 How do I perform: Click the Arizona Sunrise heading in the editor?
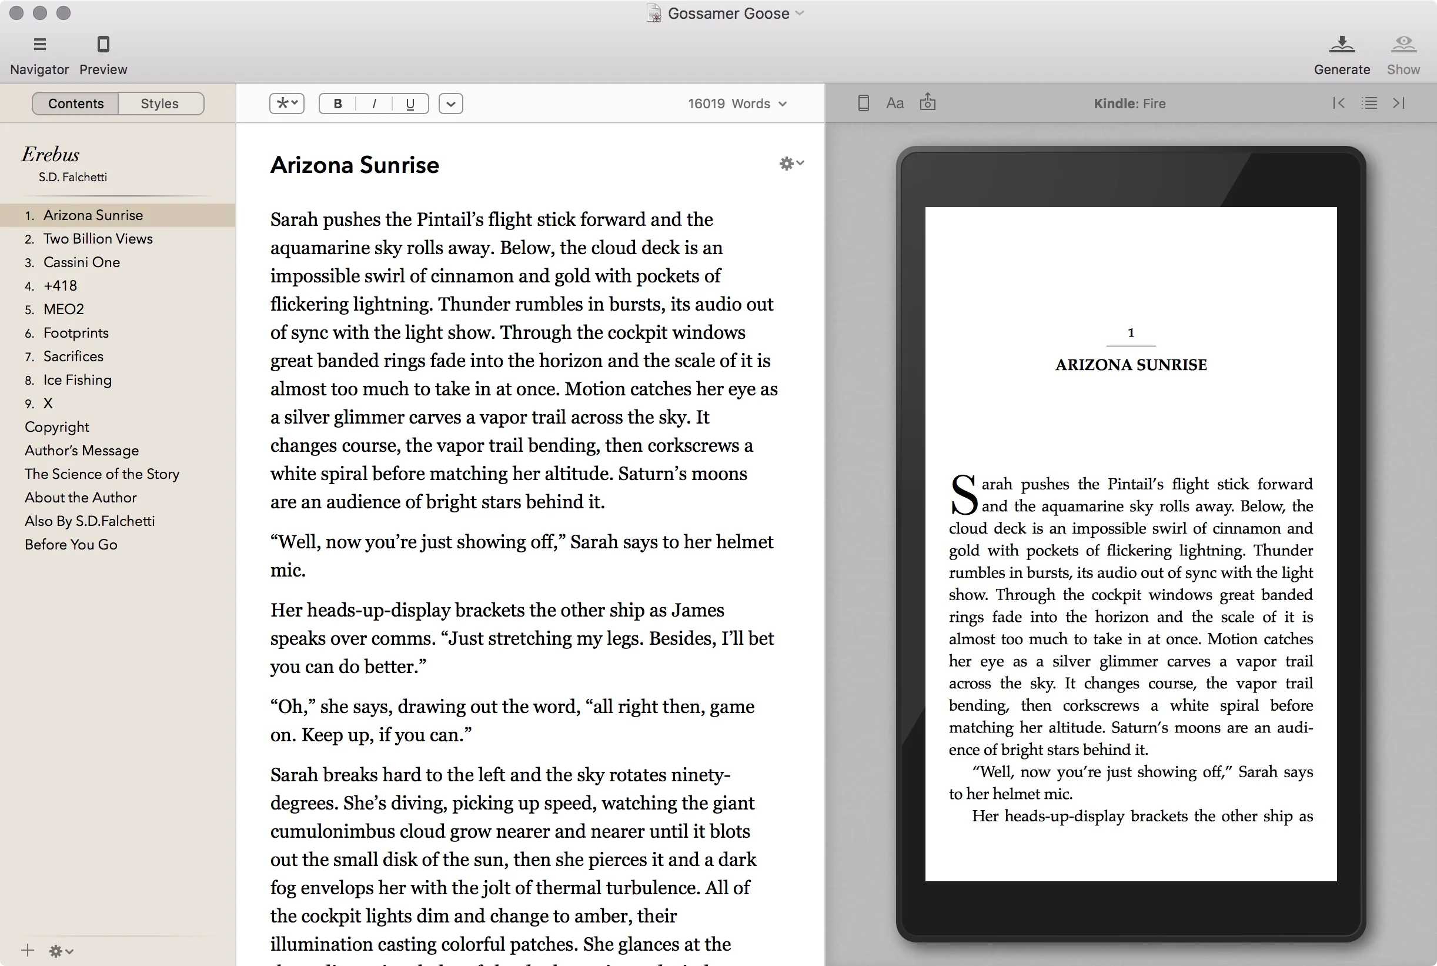(x=355, y=165)
